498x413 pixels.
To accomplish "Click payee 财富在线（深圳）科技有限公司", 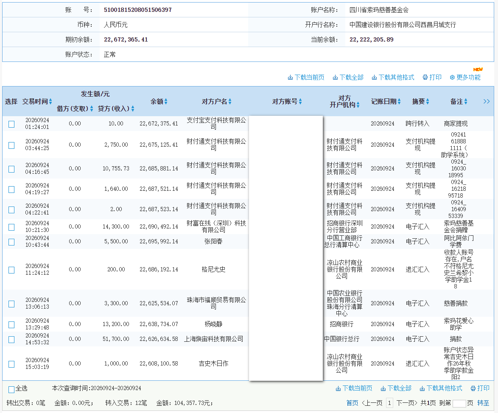I will (x=216, y=227).
